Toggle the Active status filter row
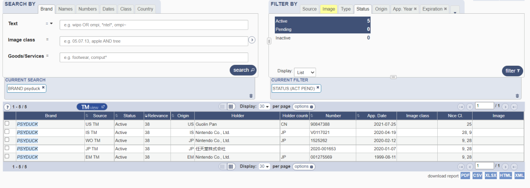Screen dimensions: 530x188 tap(322, 21)
